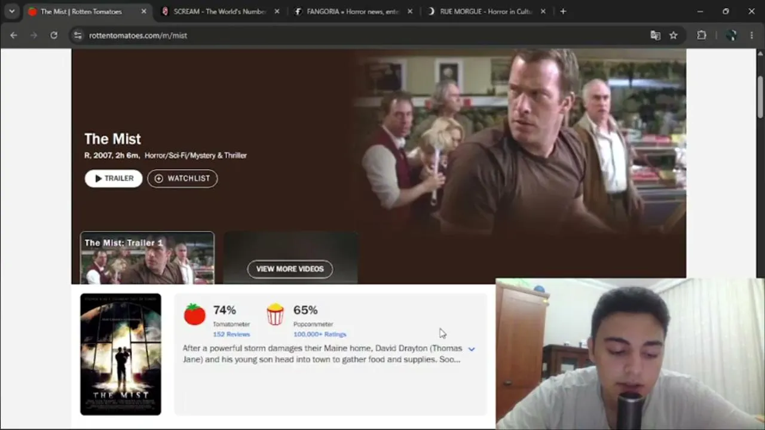Viewport: 765px width, 430px height.
Task: Close the SCREAM tab
Action: (277, 11)
